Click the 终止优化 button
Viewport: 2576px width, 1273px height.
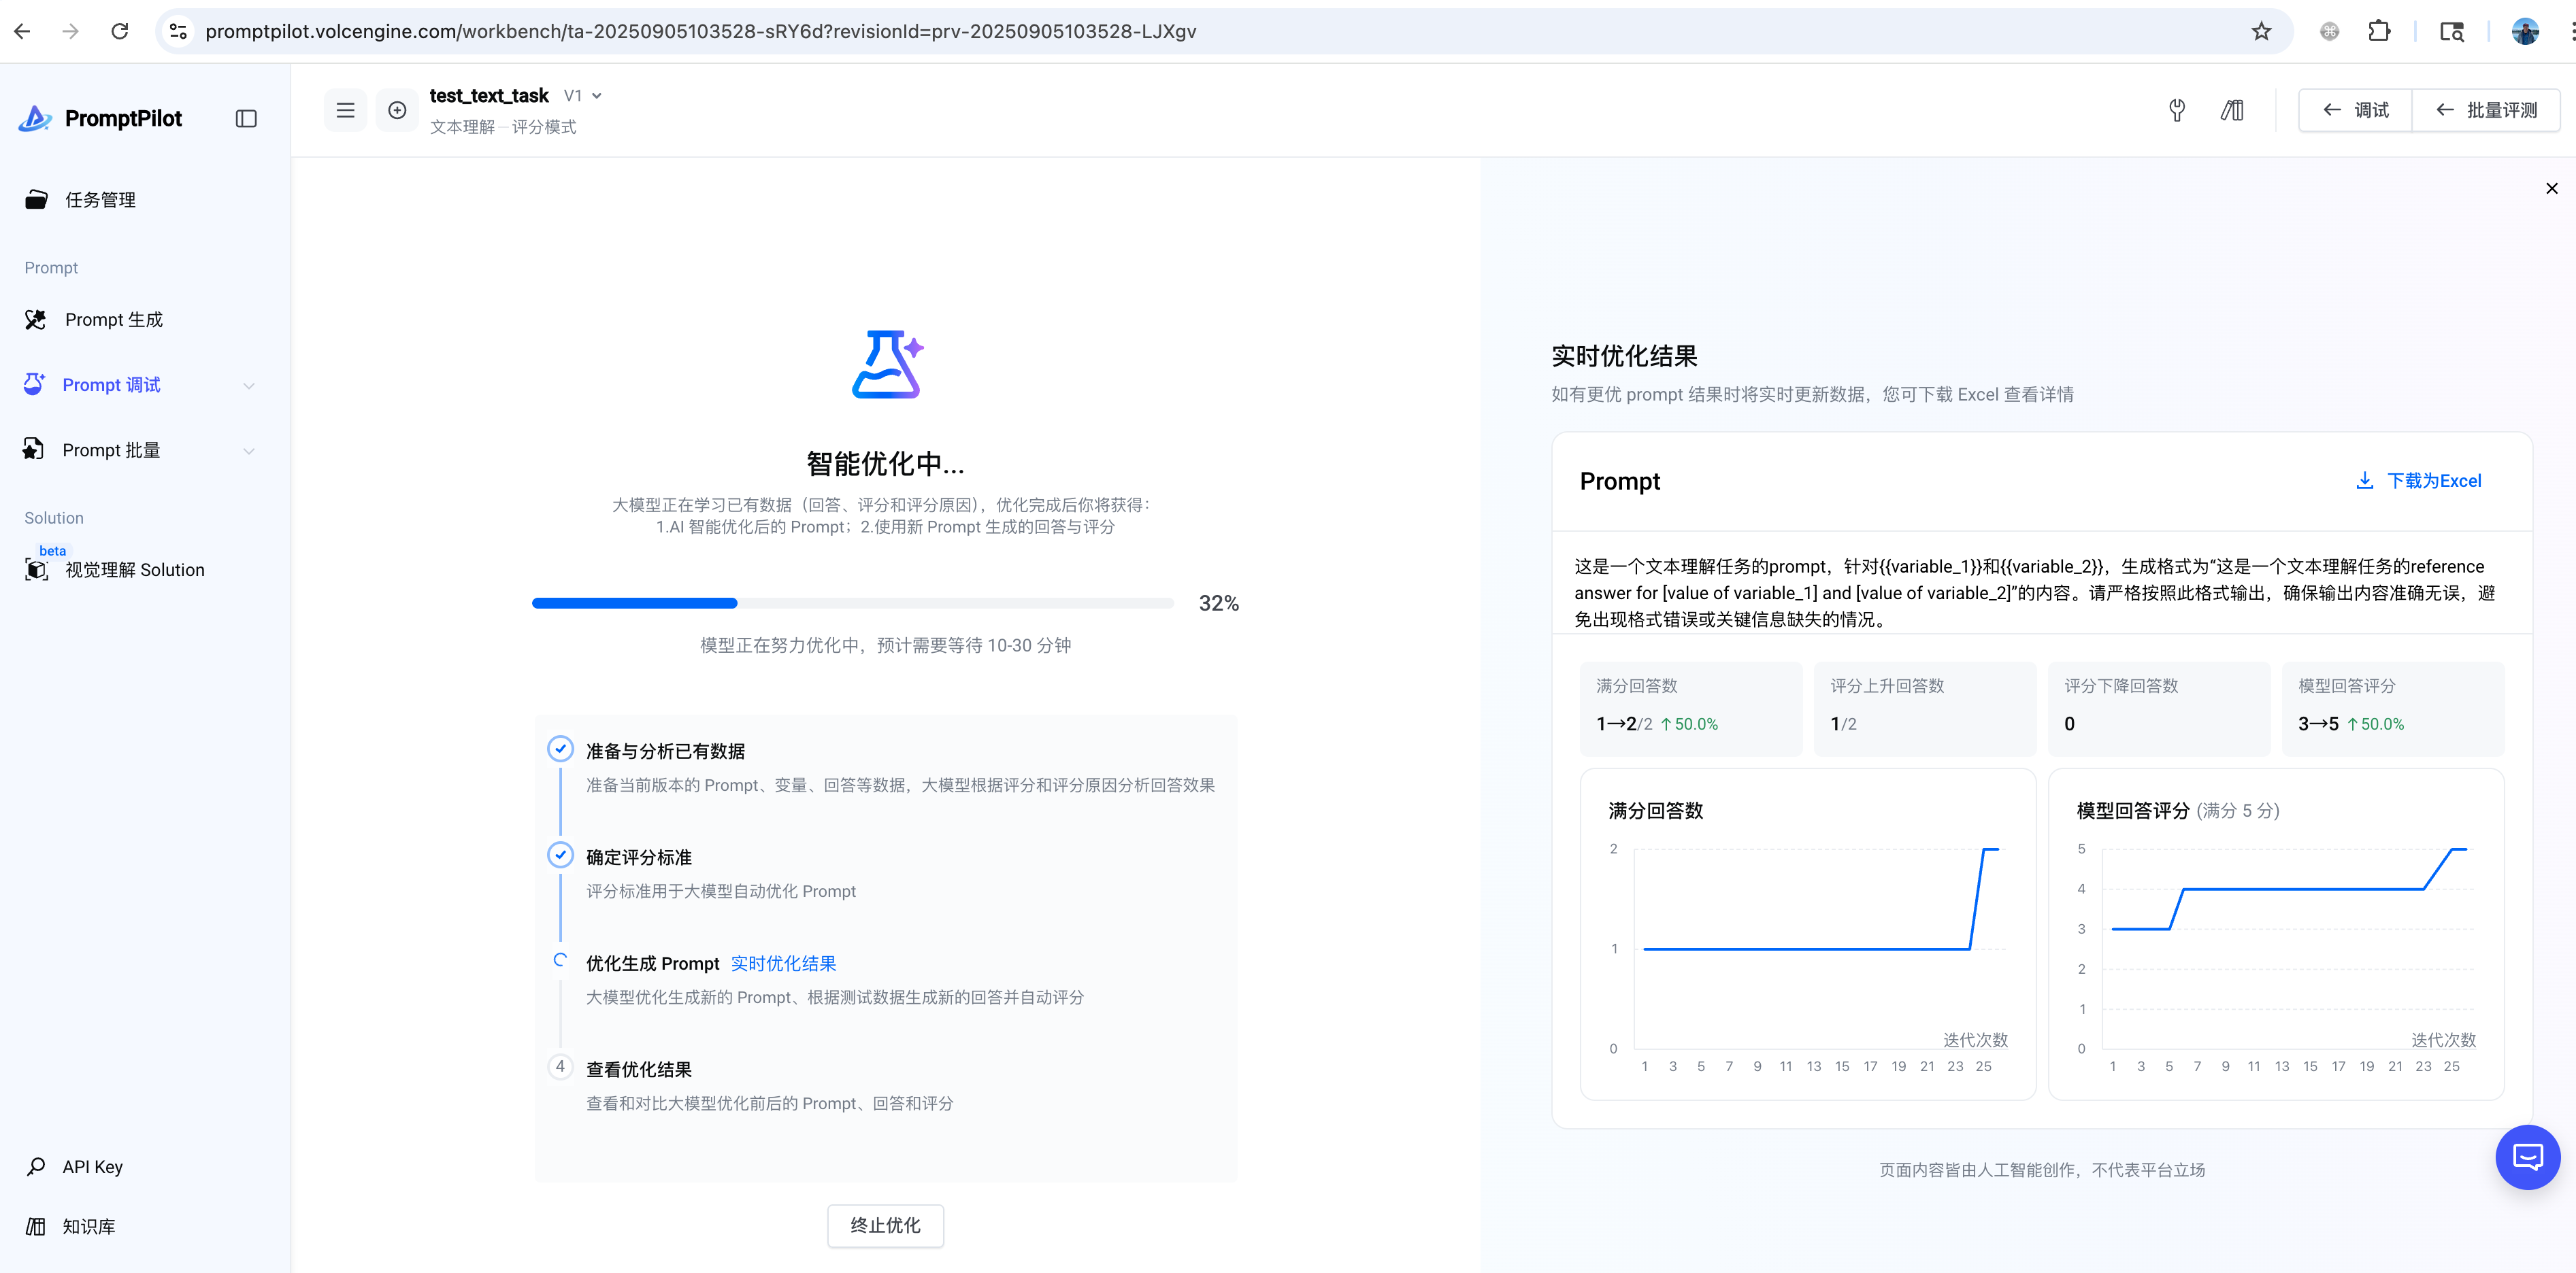(x=885, y=1225)
